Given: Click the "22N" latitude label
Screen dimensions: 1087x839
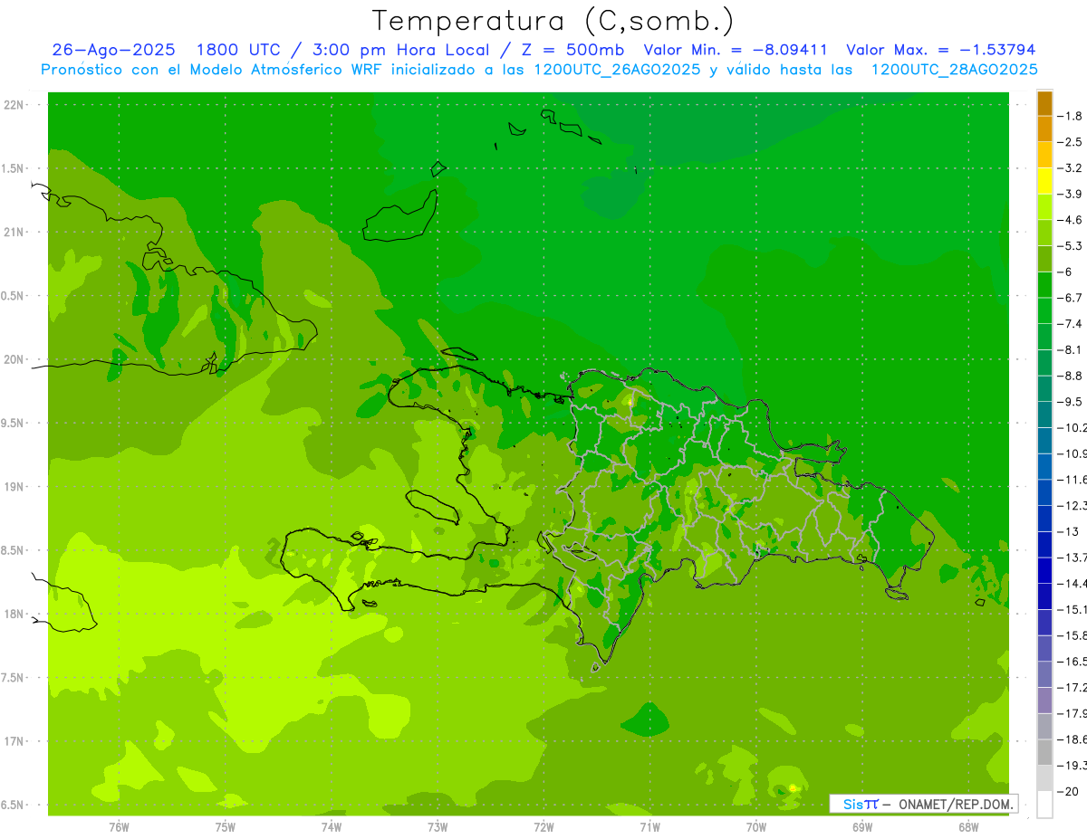Looking at the screenshot, I should pos(15,105).
